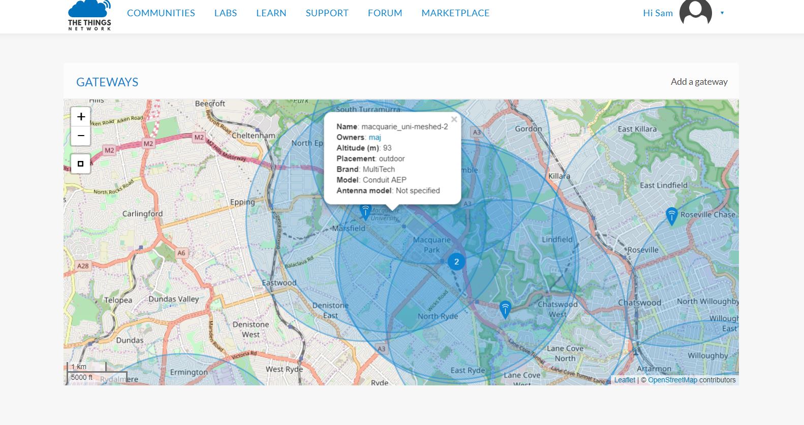The height and width of the screenshot is (425, 804).
Task: Click the Marsfield map label
Action: 349,228
